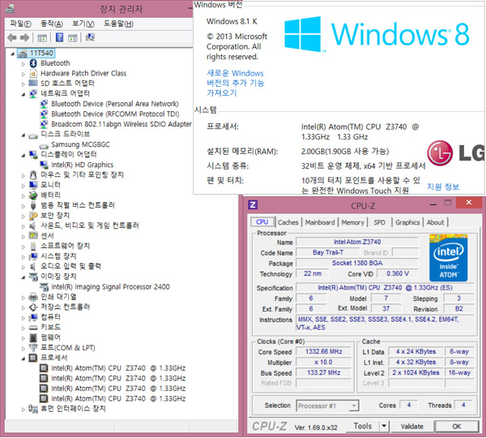Switch to the Caches tab in CPU-Z
Image resolution: width=486 pixels, height=438 pixels.
[288, 222]
